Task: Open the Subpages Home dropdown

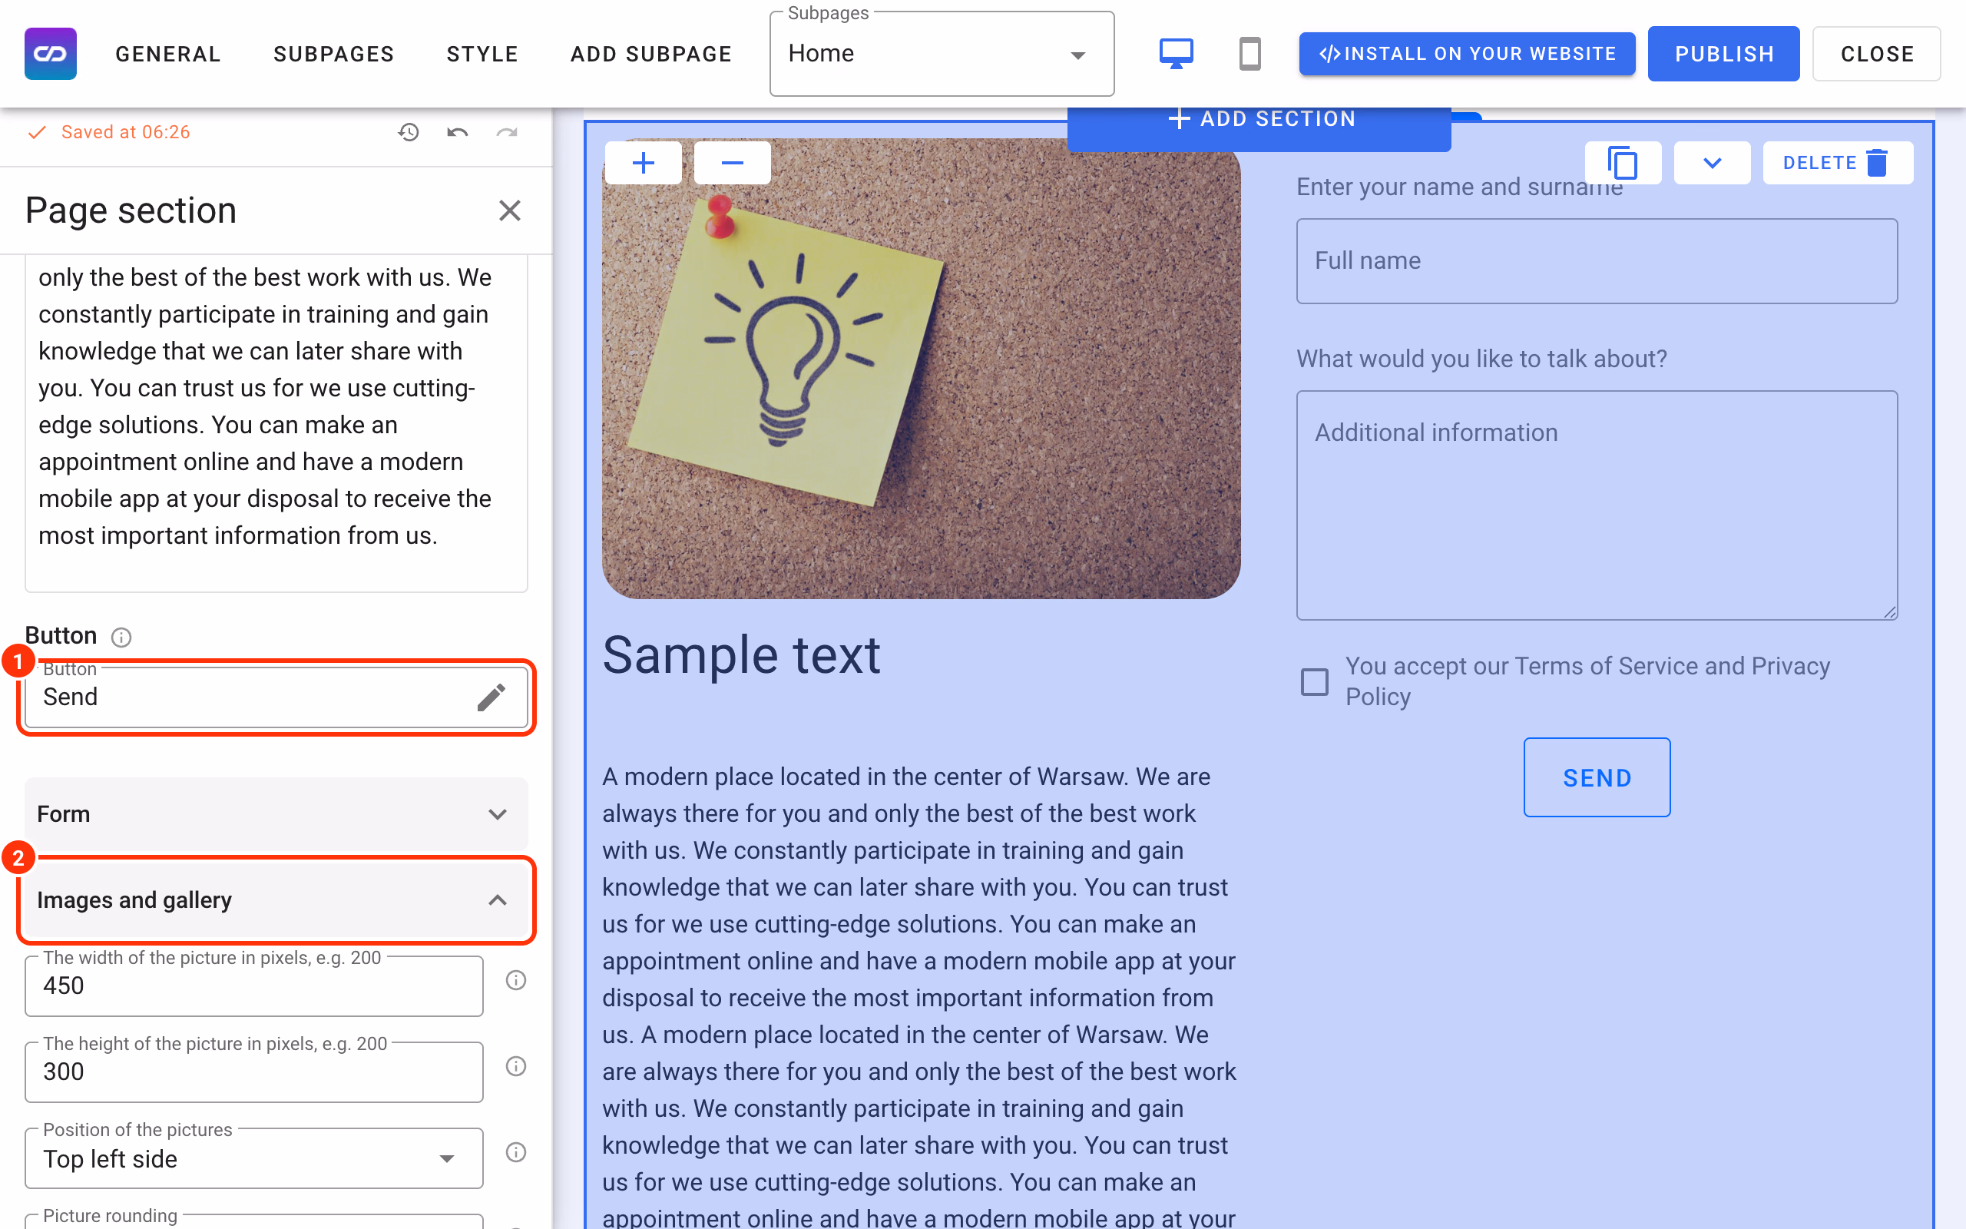Action: [x=942, y=55]
